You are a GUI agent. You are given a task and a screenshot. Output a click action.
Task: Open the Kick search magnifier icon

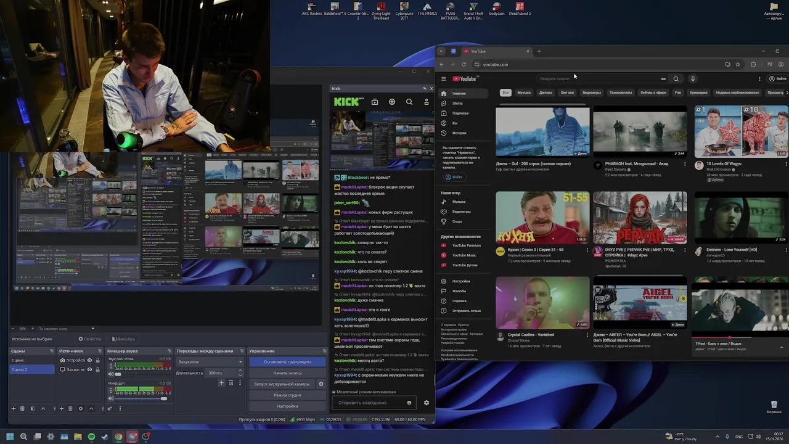click(x=409, y=102)
